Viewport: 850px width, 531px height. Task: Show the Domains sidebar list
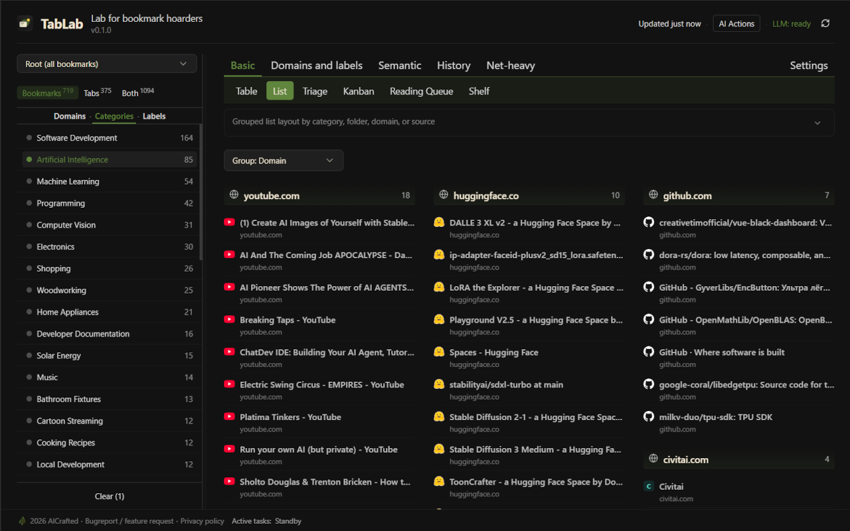tap(70, 116)
